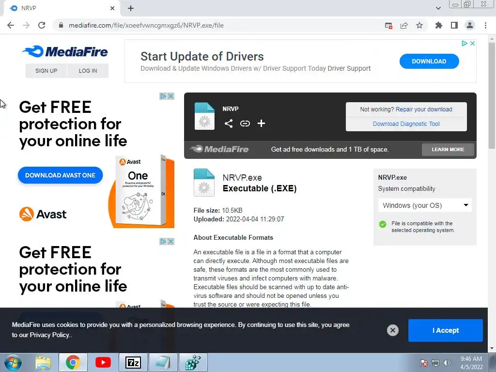Screen dimensions: 496x372
Task: Click the SIGN UP button
Action: point(46,71)
